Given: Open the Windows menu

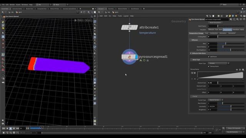Looking at the screenshot, I should (x=25, y=5).
